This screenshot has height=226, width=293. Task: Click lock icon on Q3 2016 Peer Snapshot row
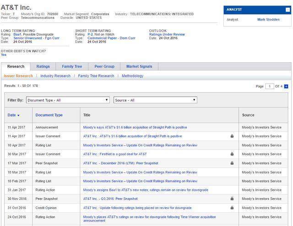[x=232, y=199]
